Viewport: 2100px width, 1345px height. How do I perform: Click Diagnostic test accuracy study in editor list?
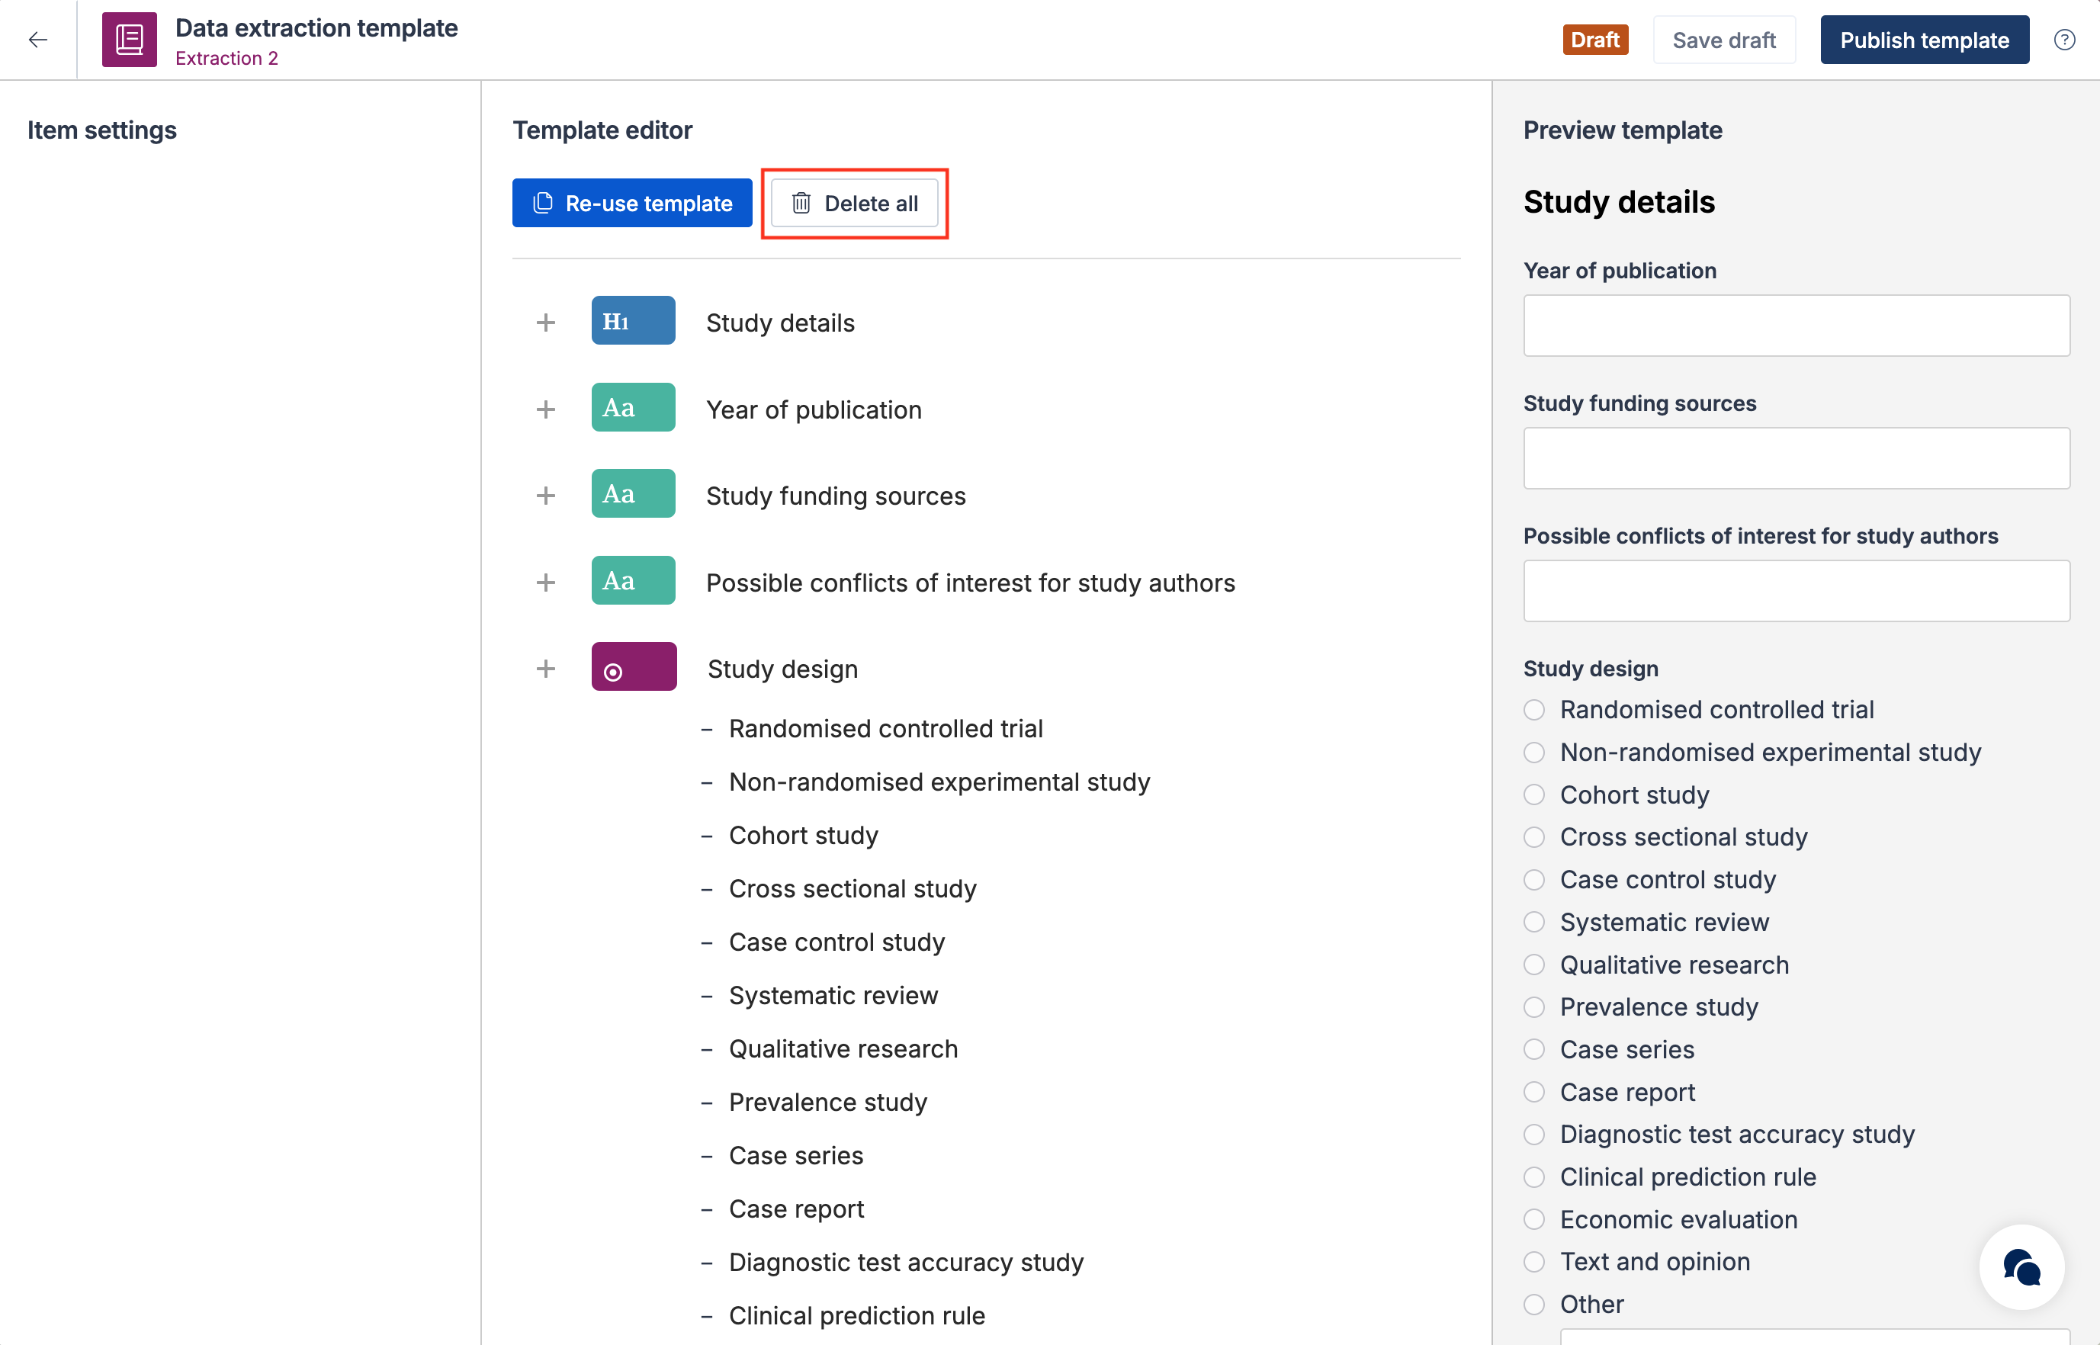pyautogui.click(x=905, y=1262)
